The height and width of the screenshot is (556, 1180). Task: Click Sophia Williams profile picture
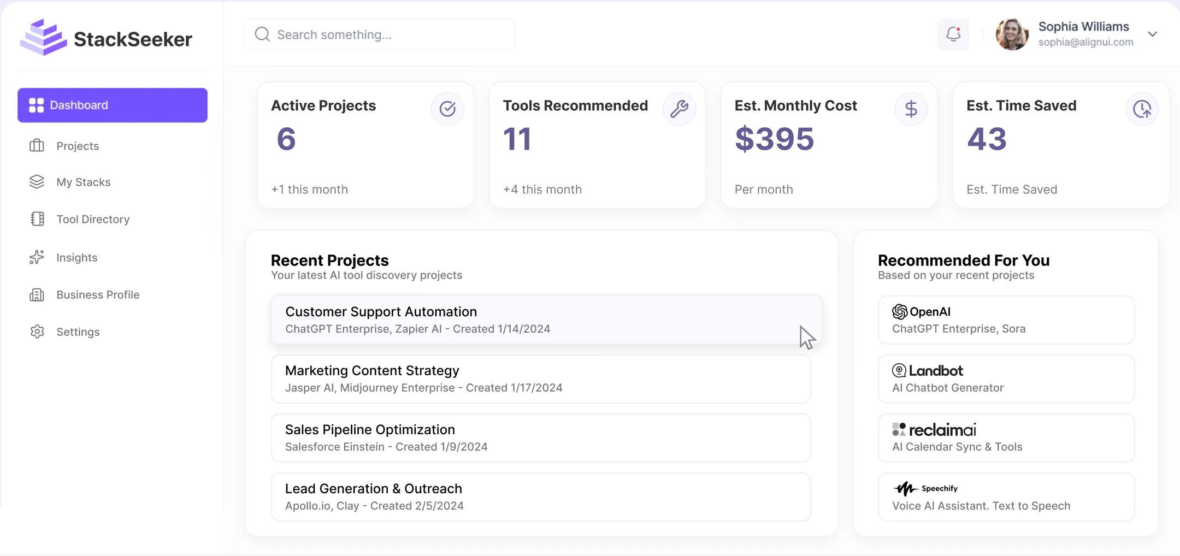[1012, 34]
